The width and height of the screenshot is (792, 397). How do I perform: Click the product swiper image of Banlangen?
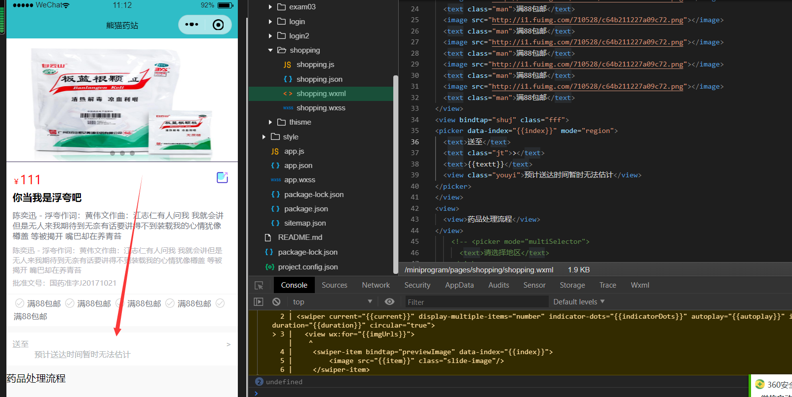[122, 100]
